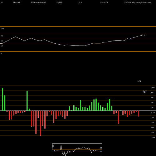Click the SI MunafaSutraR header text
The image size is (156, 156).
coord(38,2)
